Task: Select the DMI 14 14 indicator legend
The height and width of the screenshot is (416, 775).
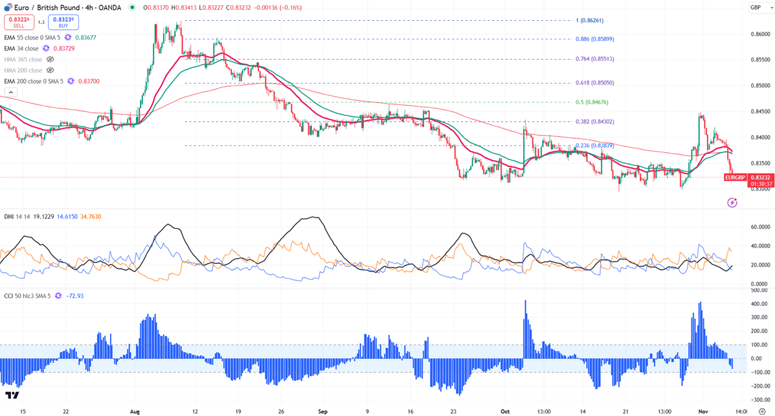Action: click(x=17, y=216)
